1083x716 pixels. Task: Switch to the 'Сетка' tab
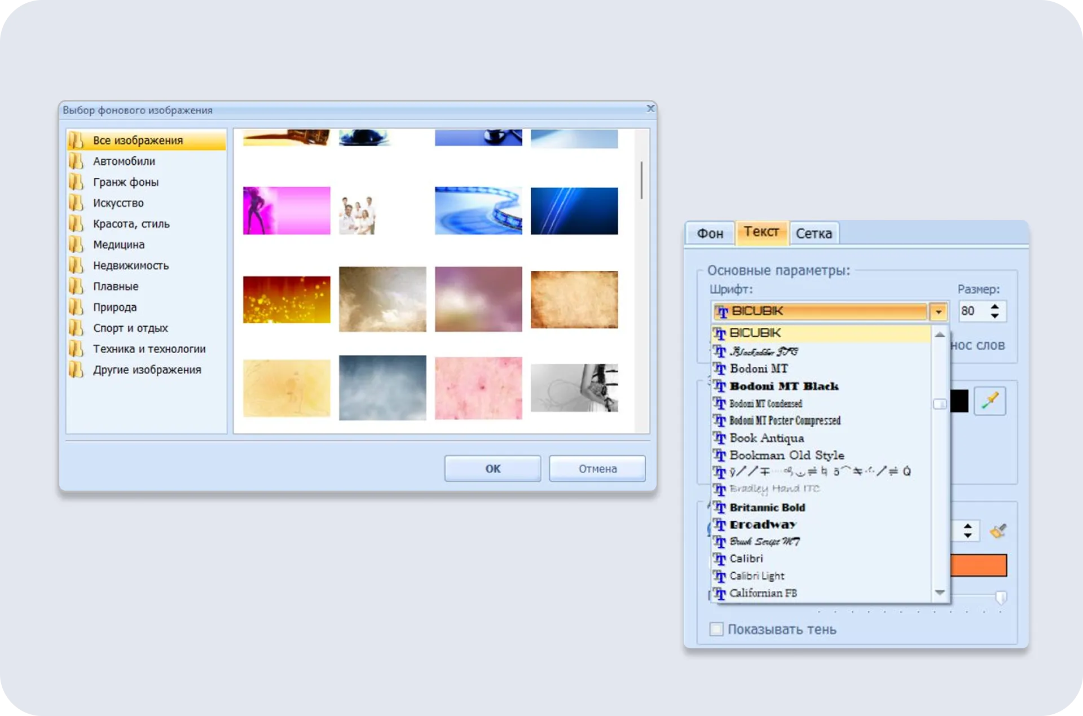pyautogui.click(x=814, y=234)
